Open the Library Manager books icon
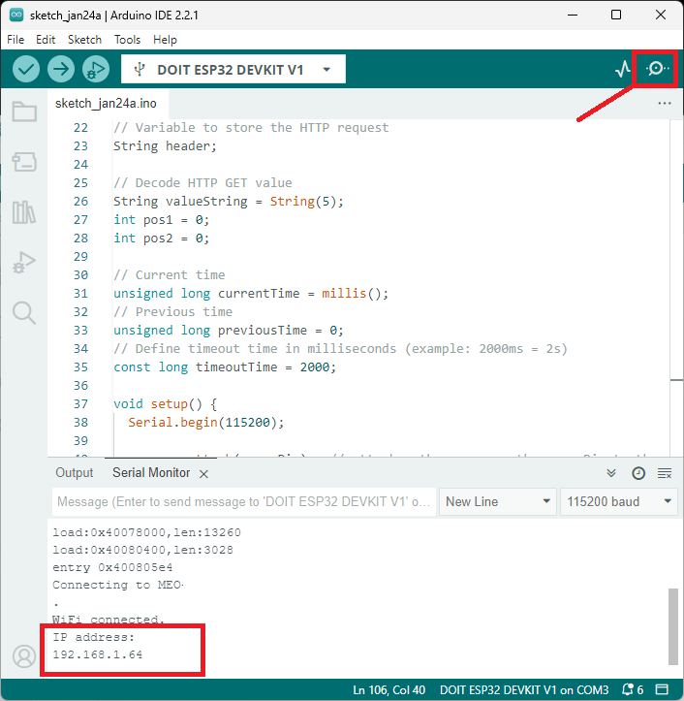Viewport: 684px width, 701px height. (x=24, y=212)
